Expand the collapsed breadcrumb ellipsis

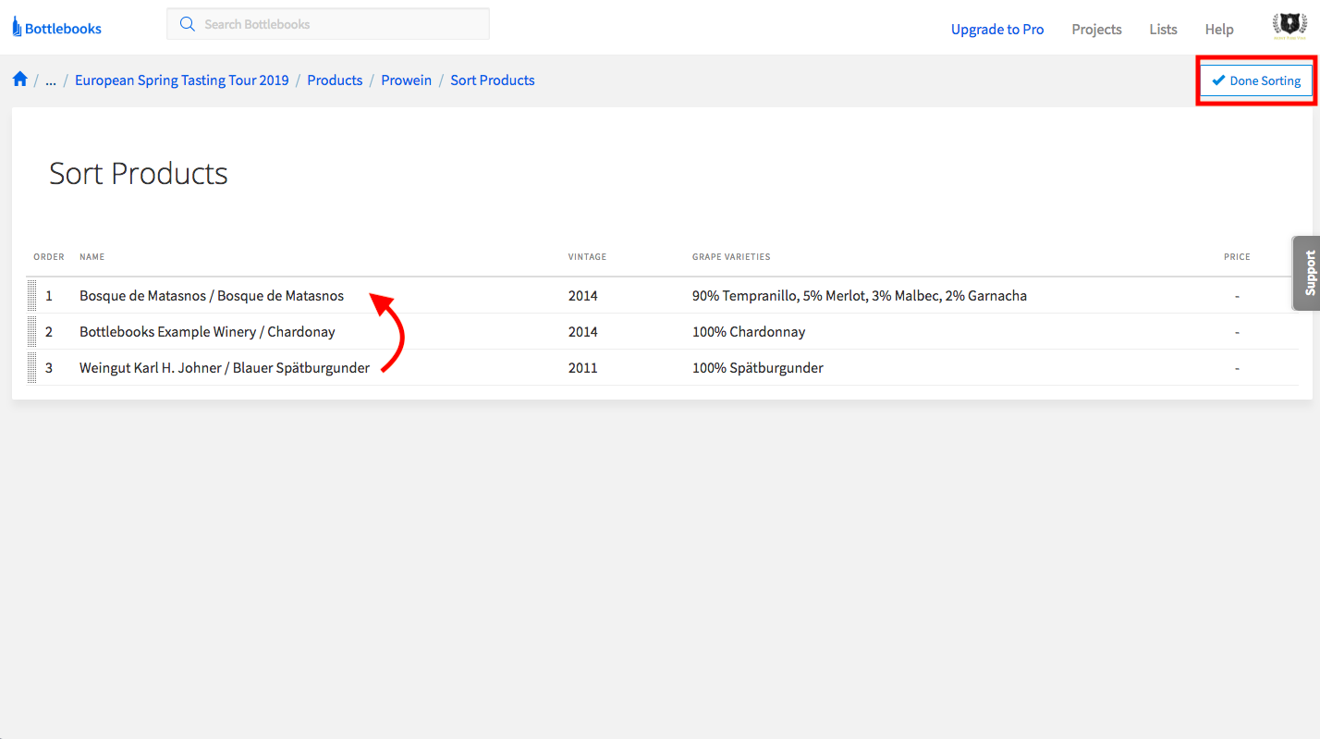[x=51, y=80]
